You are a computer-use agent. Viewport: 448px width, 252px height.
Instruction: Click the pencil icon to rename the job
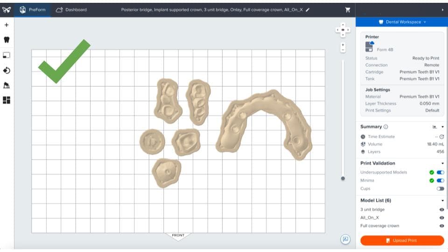pyautogui.click(x=308, y=9)
